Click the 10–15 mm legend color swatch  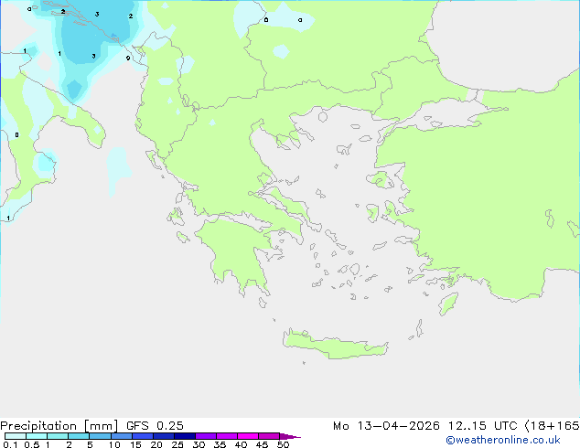[121, 436]
